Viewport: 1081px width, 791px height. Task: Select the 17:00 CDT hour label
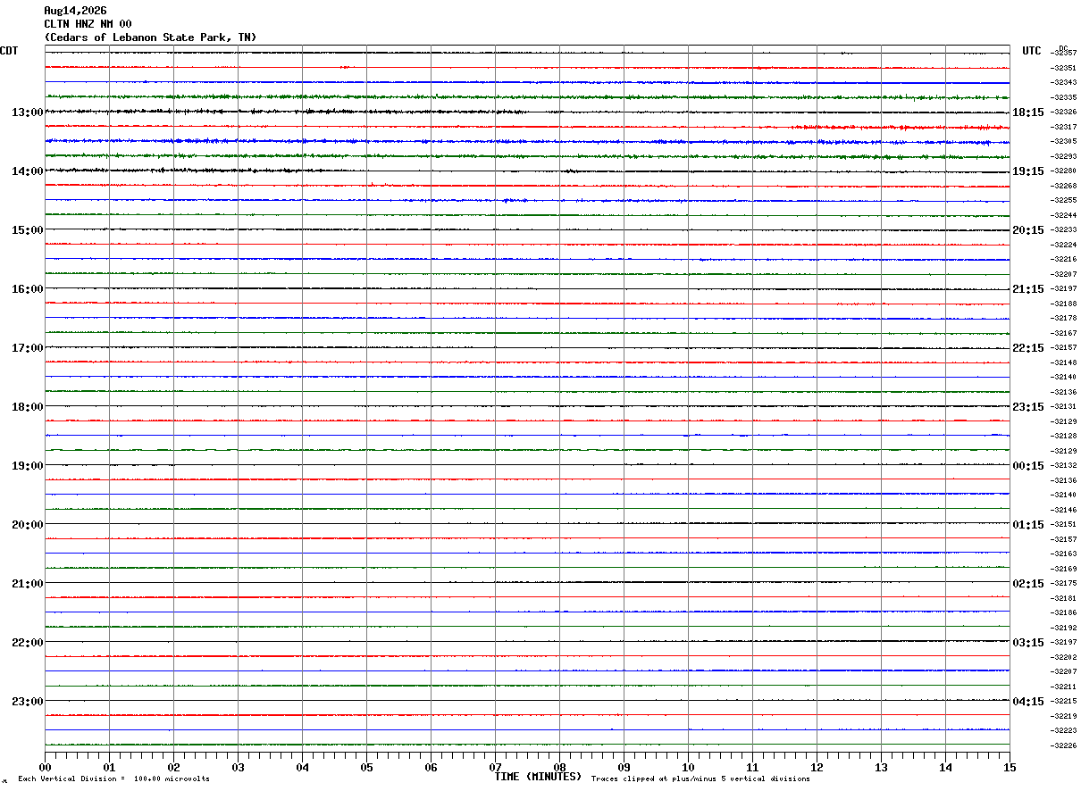coord(27,348)
